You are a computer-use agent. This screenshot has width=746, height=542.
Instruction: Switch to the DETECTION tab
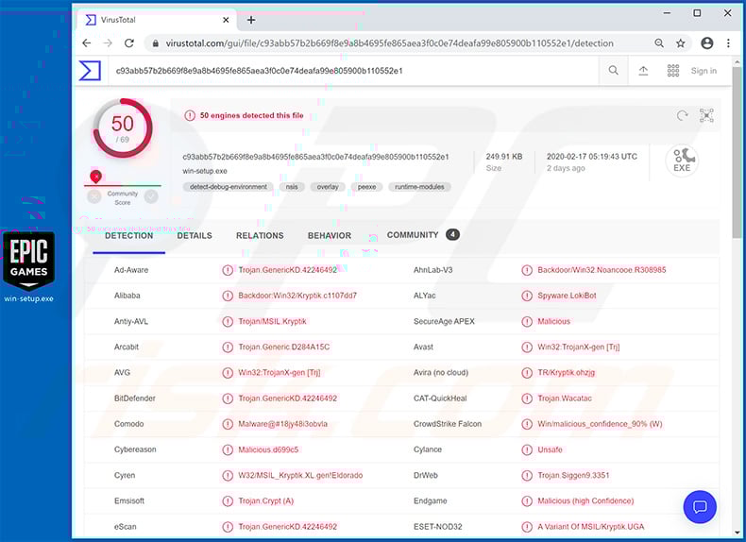[129, 236]
